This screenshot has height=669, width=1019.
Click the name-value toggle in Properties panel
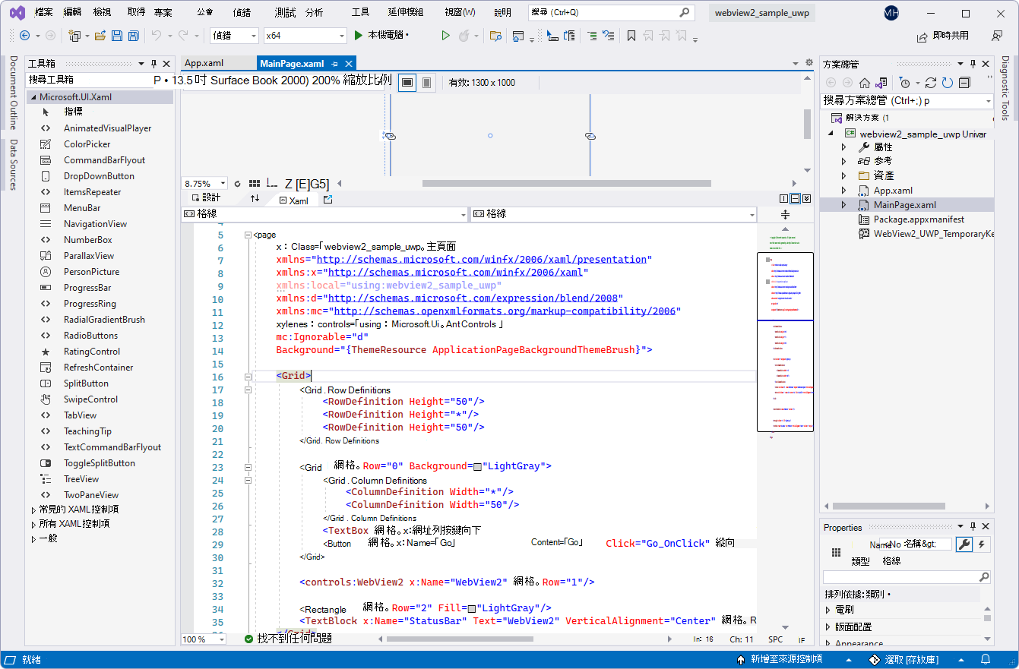836,551
